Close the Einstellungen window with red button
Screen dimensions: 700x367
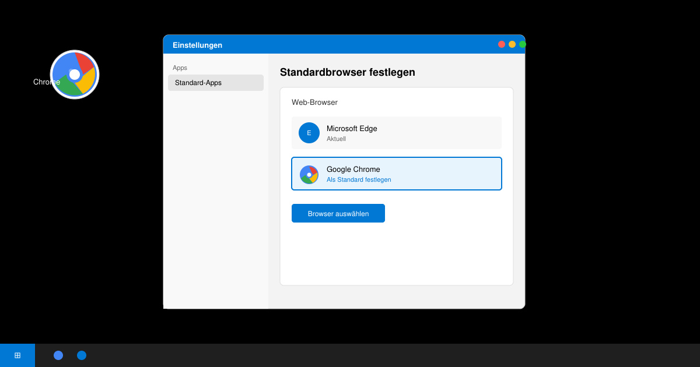click(502, 44)
